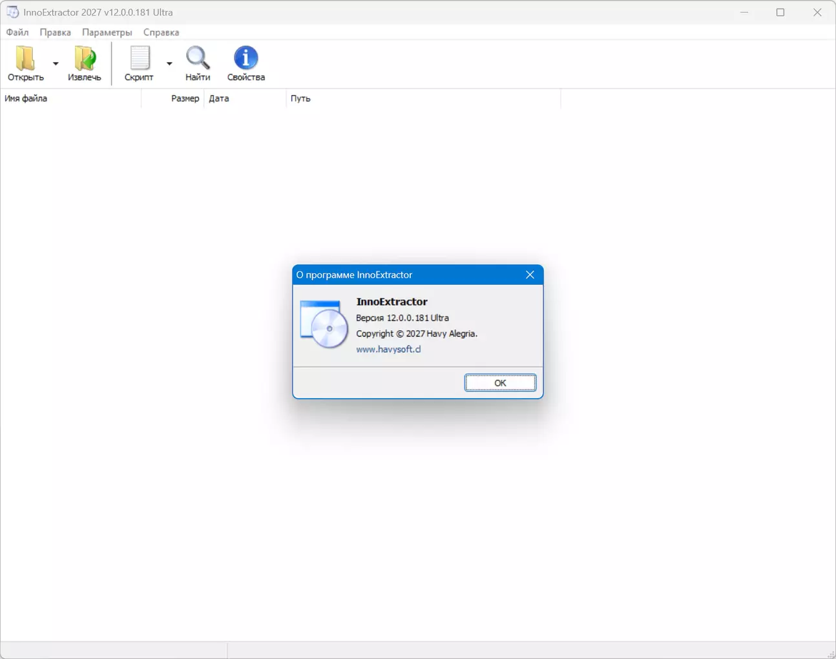Open the Параметры menu
Viewport: 836px width, 659px height.
pyautogui.click(x=107, y=32)
